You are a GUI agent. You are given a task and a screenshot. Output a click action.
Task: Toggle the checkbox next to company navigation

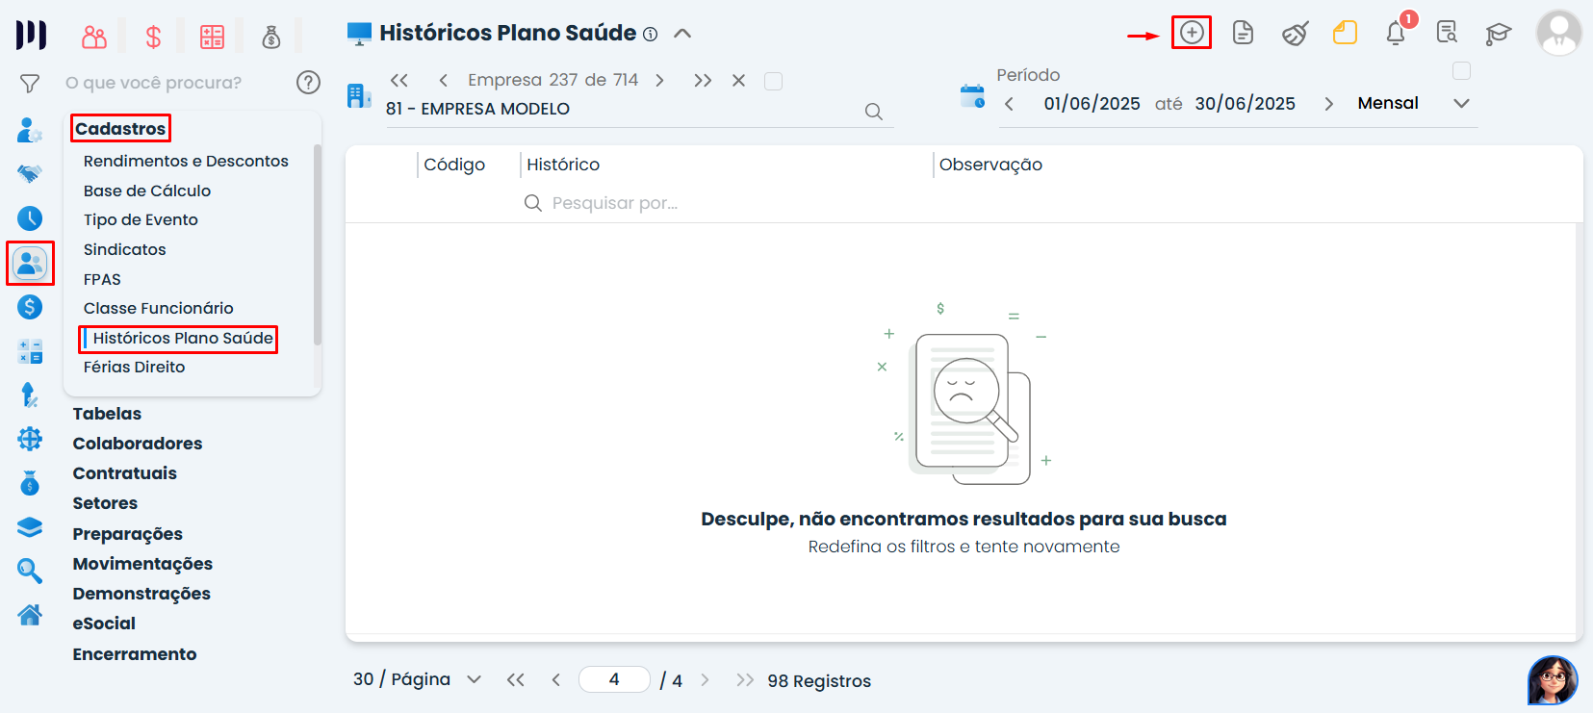pos(773,81)
